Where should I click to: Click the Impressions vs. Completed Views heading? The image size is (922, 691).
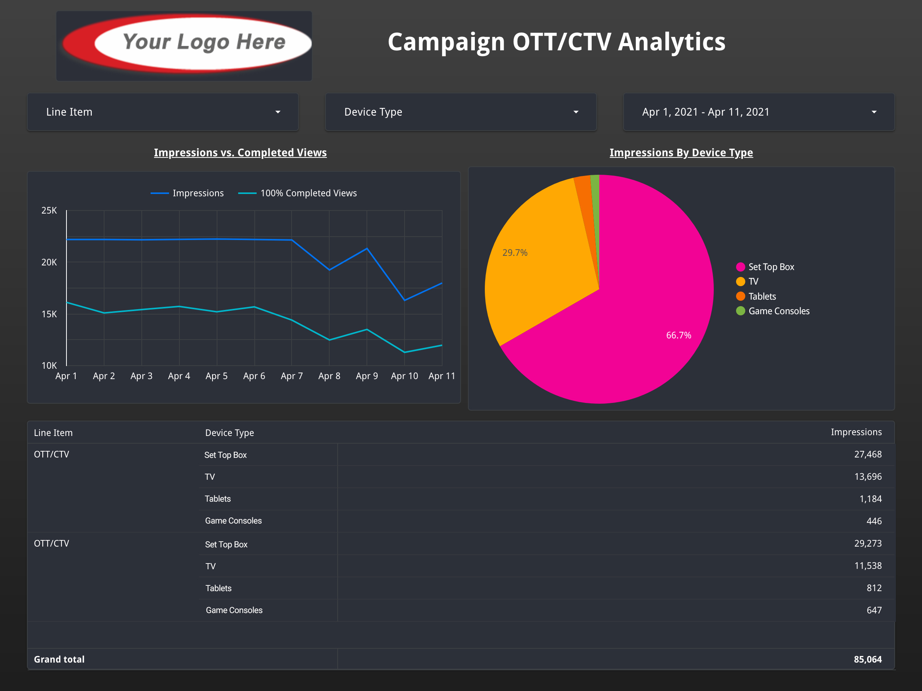click(240, 152)
